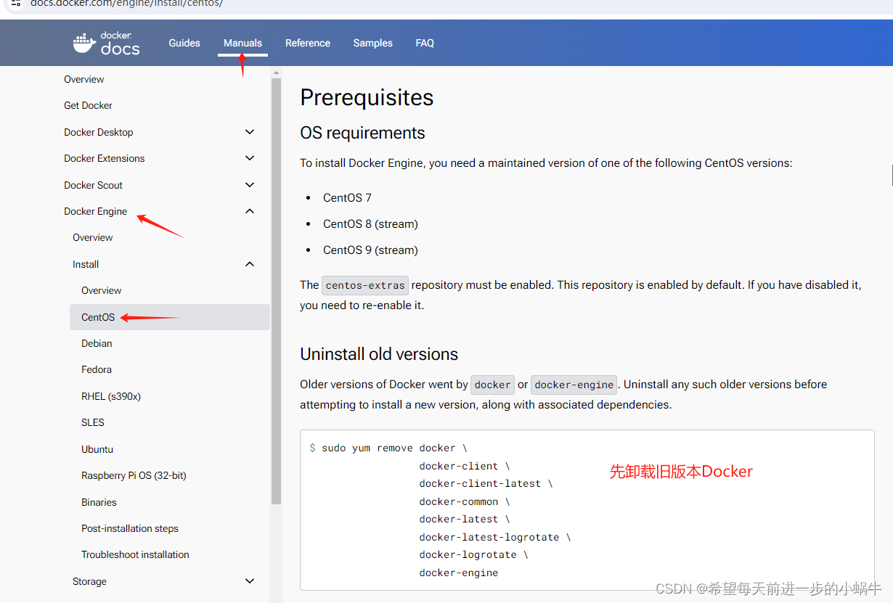Click the CentOS 9 (stream) list item
Screen dimensions: 893x603
(x=370, y=250)
